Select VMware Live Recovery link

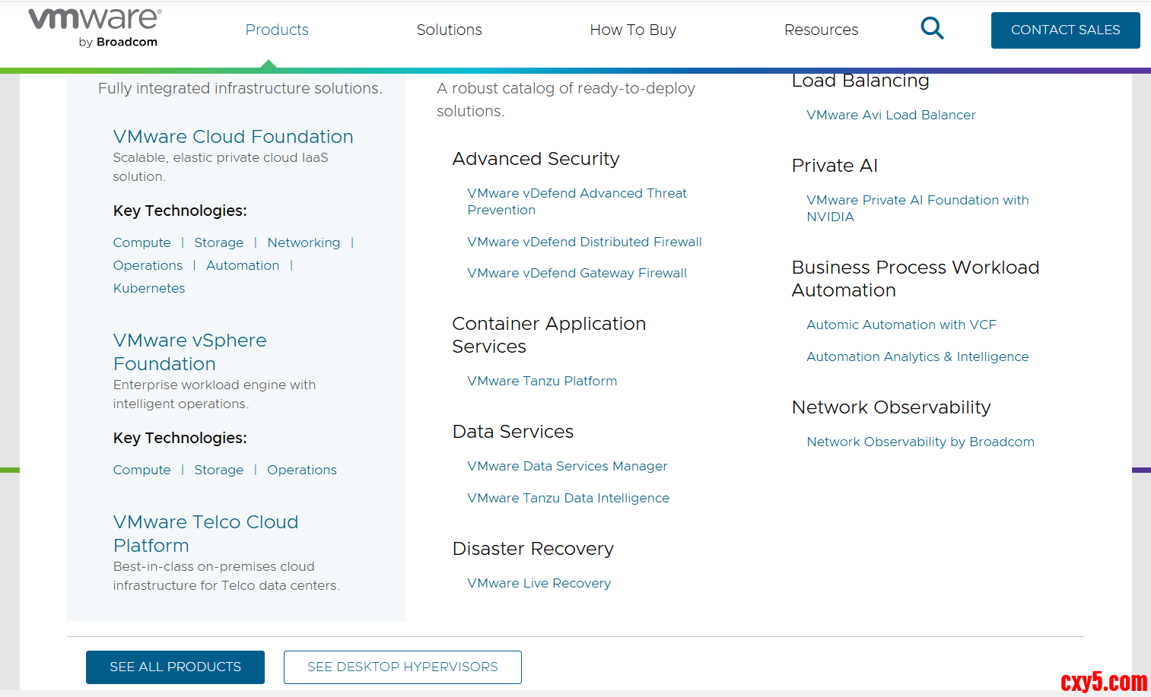pos(539,583)
